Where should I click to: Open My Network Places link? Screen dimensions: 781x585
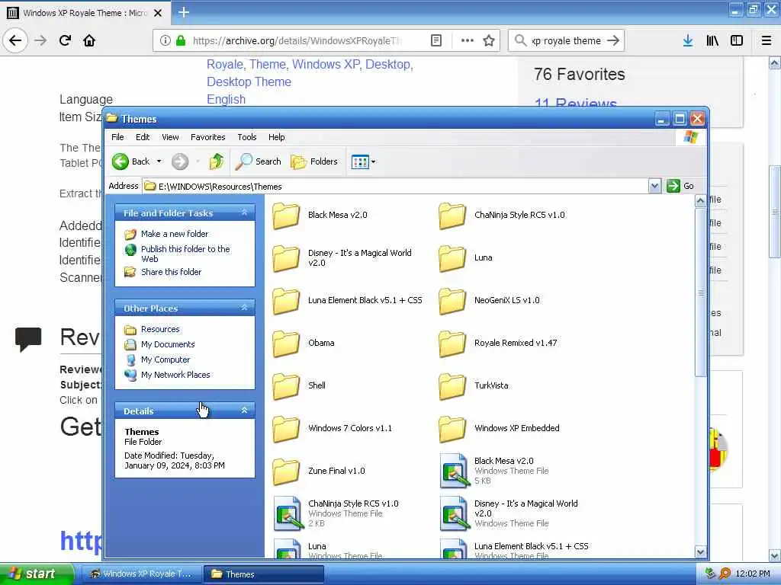click(x=175, y=375)
